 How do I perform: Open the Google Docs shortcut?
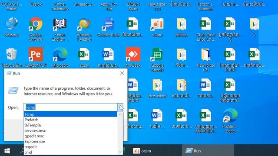109,27
